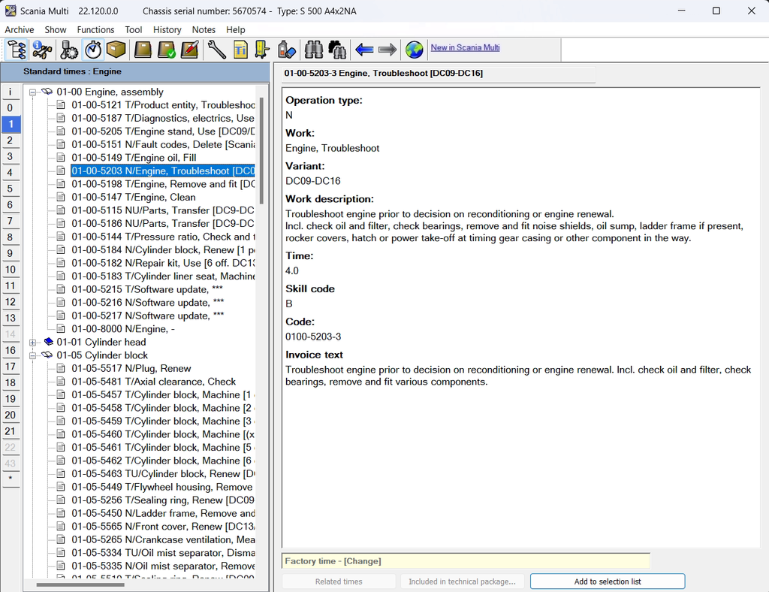Select main group tab 10
Viewport: 769px width, 592px height.
[11, 269]
